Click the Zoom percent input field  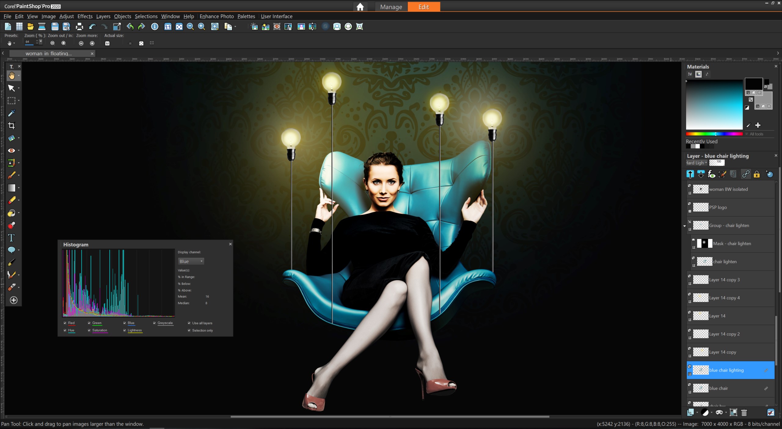tap(30, 42)
